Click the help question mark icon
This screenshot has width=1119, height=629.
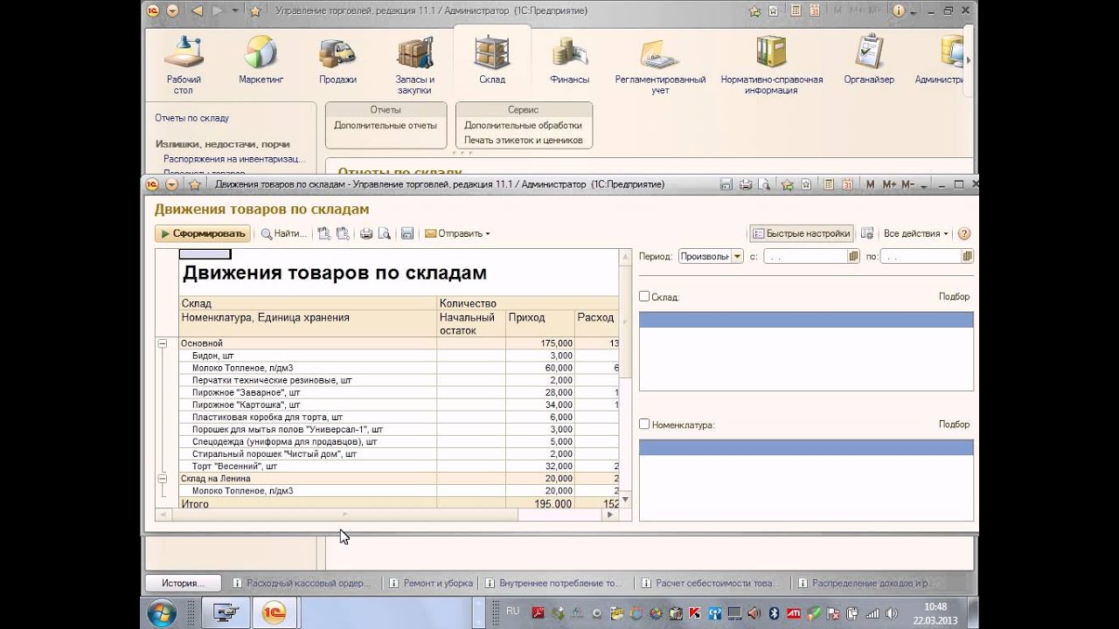(964, 233)
